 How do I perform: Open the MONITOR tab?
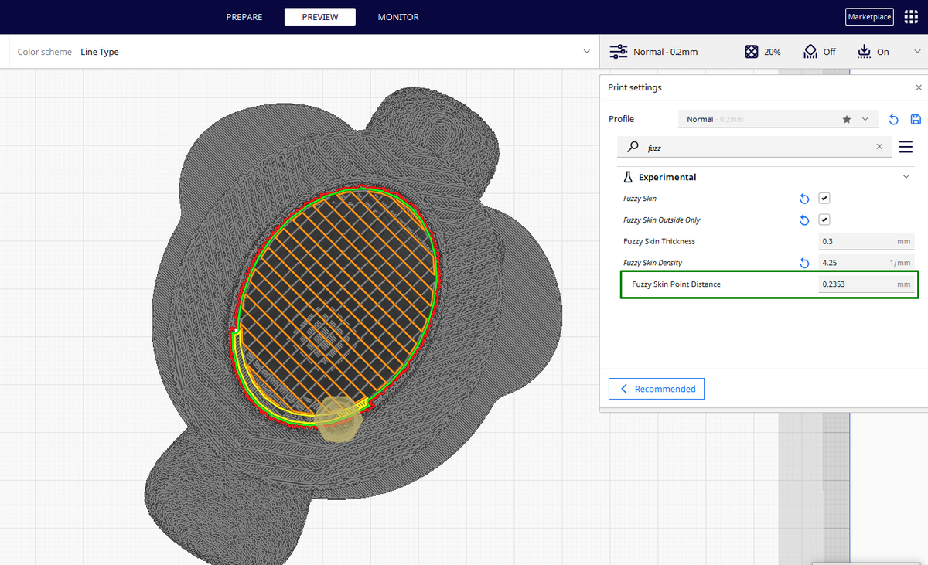[x=397, y=16]
